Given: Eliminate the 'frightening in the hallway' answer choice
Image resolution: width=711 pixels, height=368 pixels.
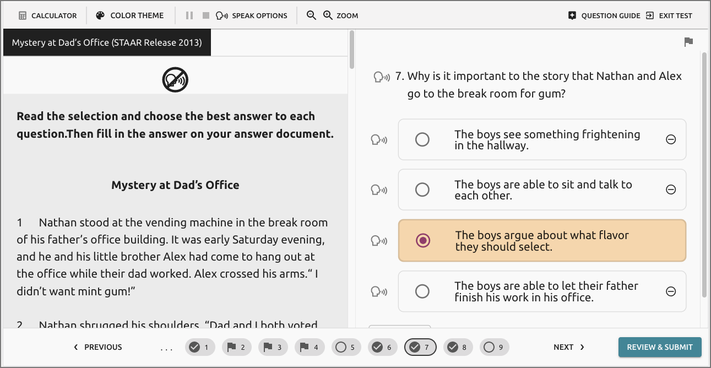Looking at the screenshot, I should click(671, 140).
